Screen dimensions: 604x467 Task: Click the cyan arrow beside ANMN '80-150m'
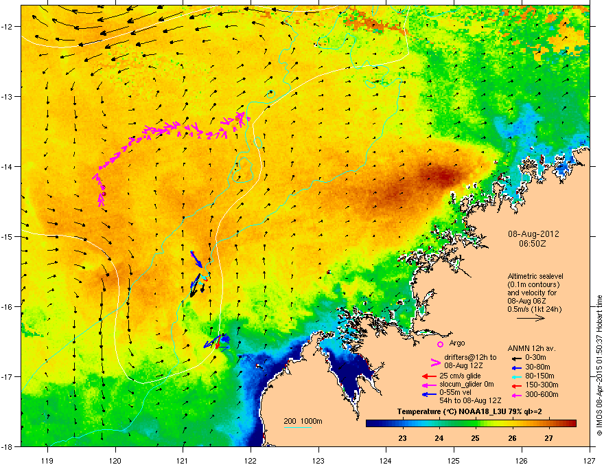click(515, 376)
